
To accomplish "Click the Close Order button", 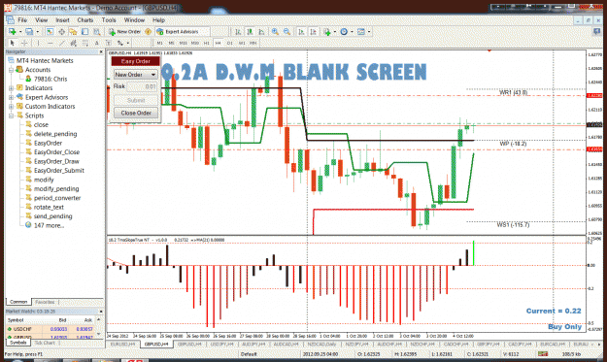I will tap(136, 113).
